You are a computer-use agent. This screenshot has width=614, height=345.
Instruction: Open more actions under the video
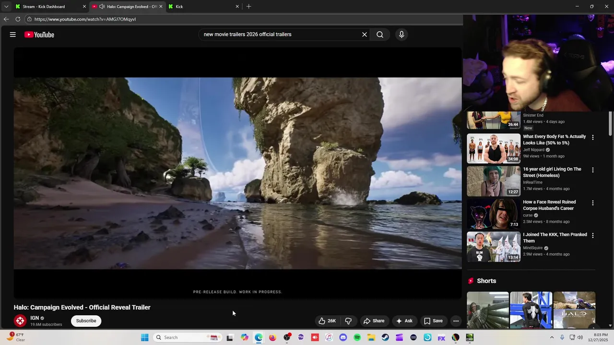[456, 321]
